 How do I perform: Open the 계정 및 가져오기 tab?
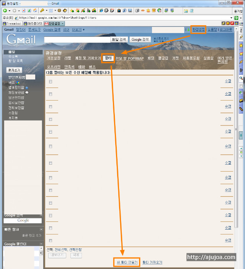click(x=88, y=58)
